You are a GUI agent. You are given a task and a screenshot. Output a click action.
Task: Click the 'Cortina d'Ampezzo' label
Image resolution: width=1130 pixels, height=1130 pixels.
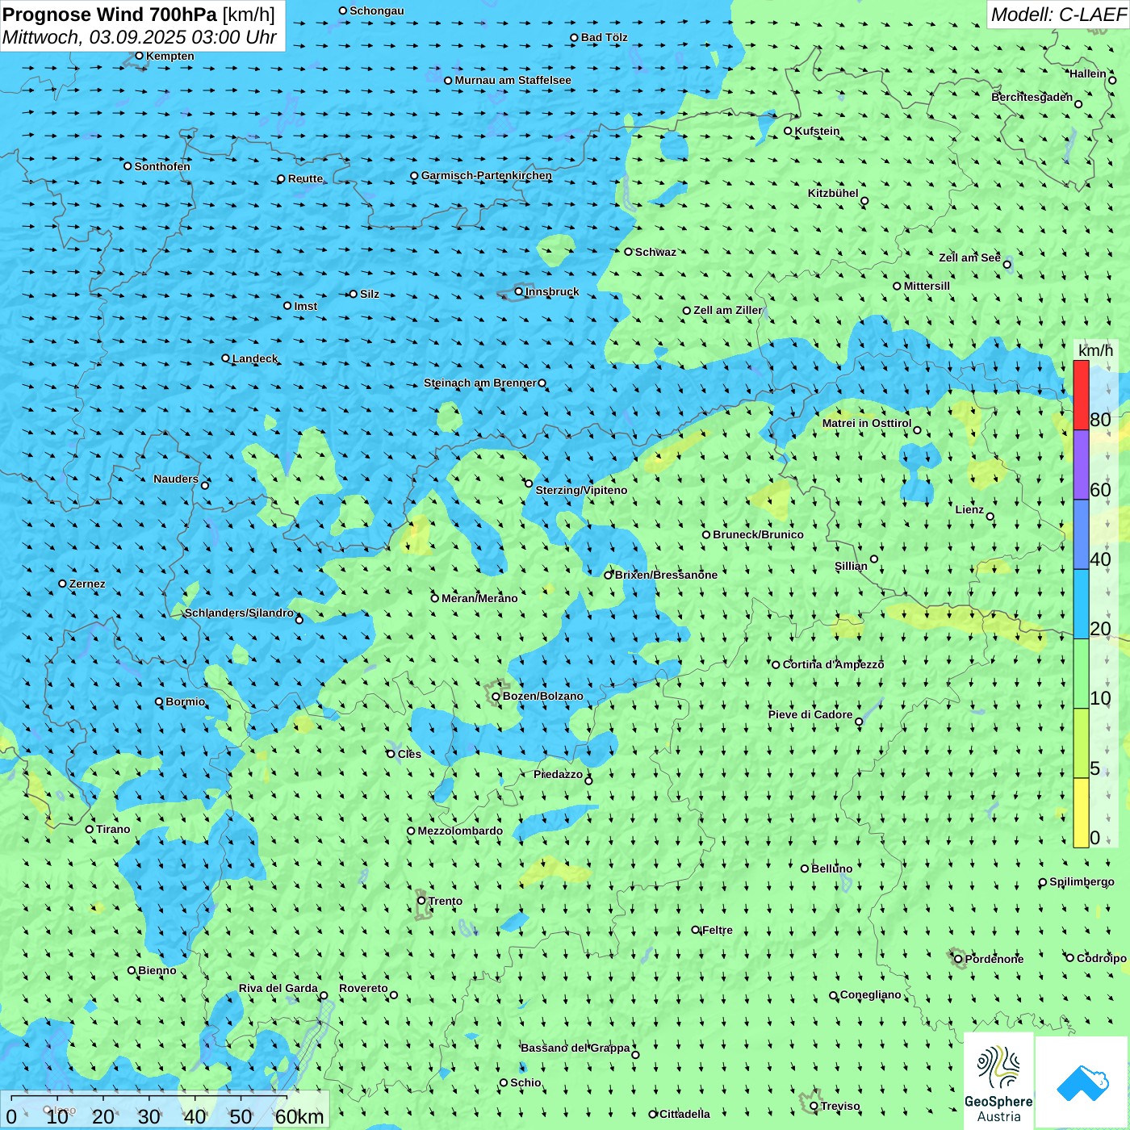pyautogui.click(x=833, y=664)
